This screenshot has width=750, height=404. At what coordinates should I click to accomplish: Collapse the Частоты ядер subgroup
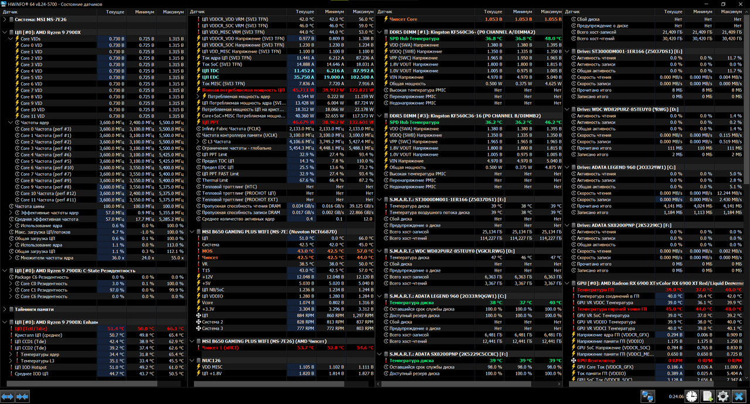pos(11,122)
